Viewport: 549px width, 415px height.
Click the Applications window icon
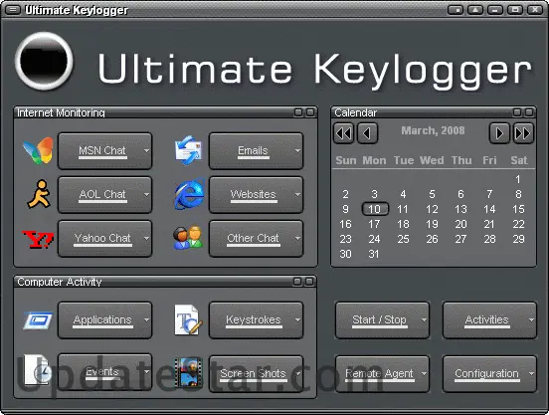click(38, 320)
